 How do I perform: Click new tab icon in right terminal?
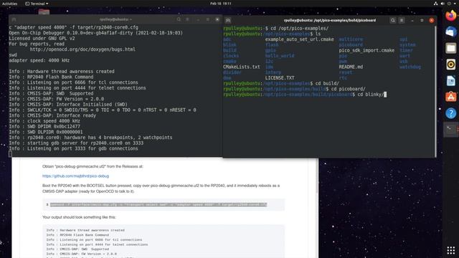[228, 21]
